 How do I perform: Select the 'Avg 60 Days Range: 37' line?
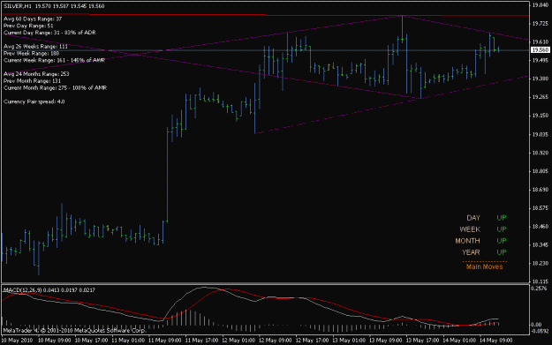pyautogui.click(x=33, y=19)
